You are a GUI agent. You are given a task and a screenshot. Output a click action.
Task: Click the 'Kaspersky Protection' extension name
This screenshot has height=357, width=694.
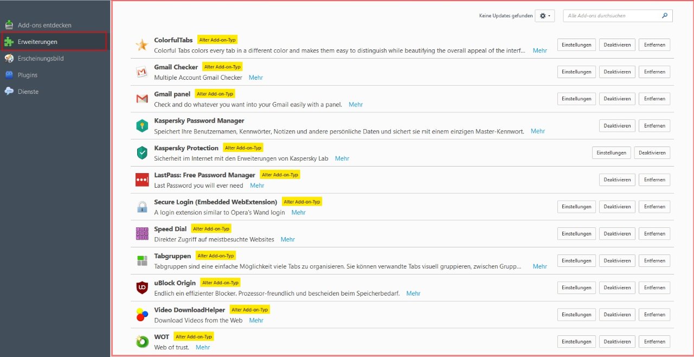pos(186,148)
